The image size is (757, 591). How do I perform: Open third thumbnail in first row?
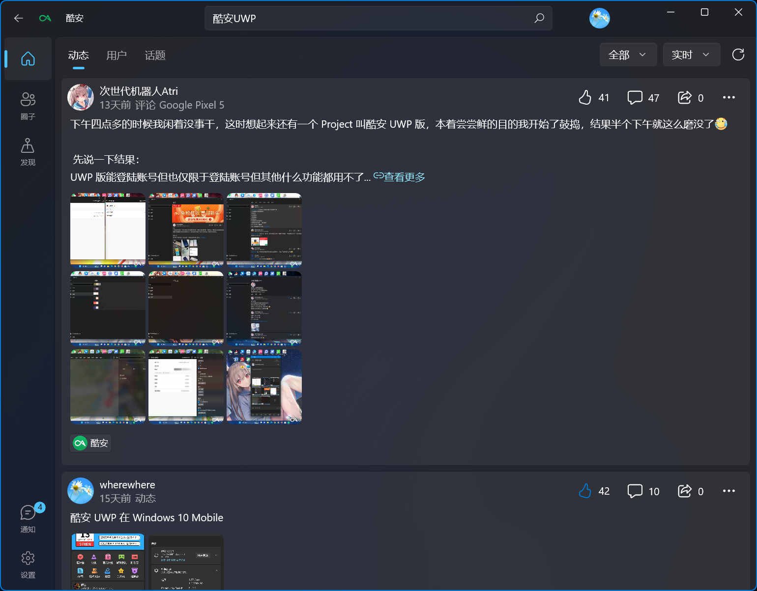264,229
